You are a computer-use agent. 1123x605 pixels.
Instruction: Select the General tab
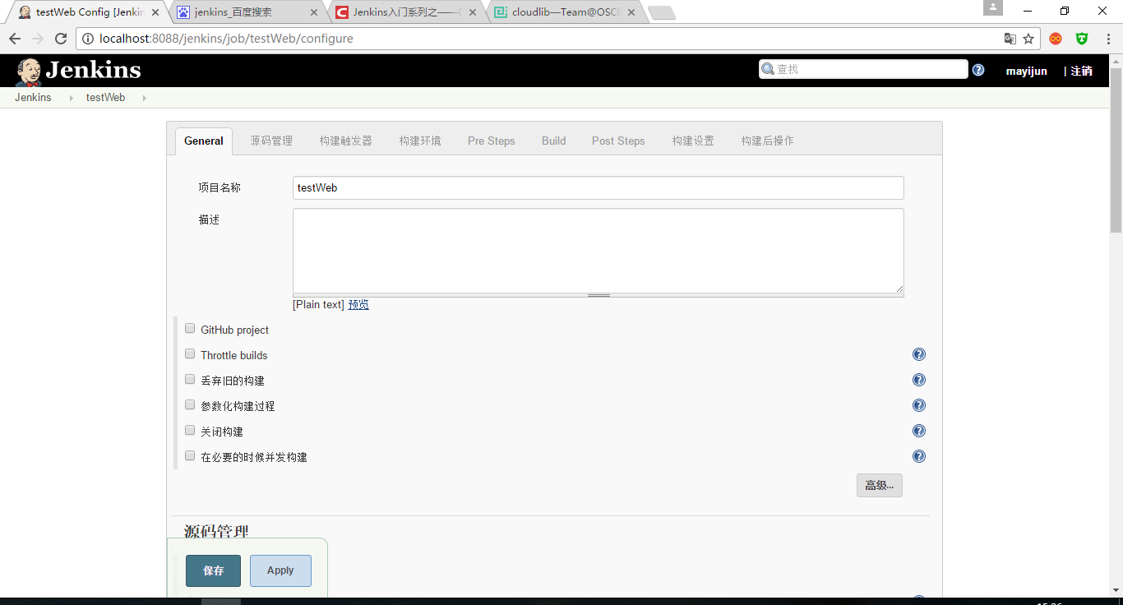point(204,141)
